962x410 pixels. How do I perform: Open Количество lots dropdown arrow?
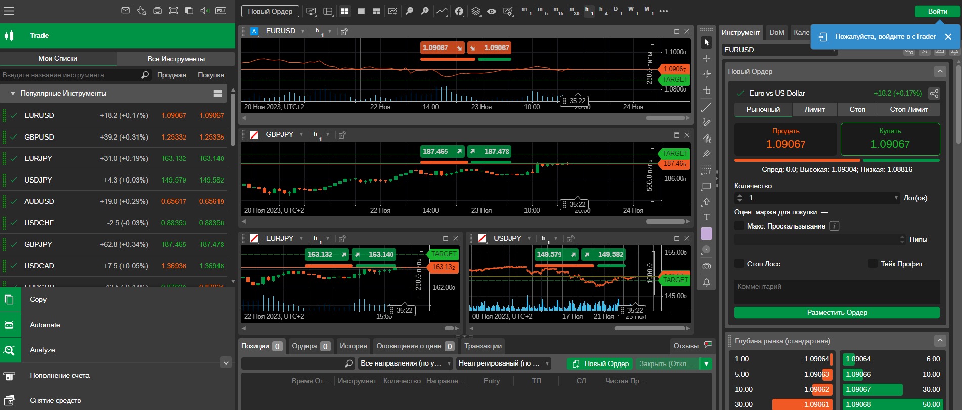pos(896,198)
